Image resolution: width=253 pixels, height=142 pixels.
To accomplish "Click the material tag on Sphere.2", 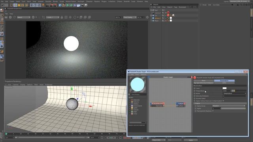I will coord(171,18).
